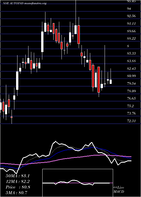Select the 73.76 price axis label
The width and height of the screenshot is (141, 197).
click(132, 113)
